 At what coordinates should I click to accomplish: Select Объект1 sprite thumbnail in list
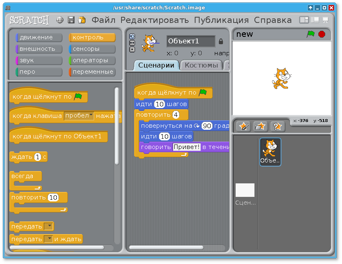270,152
